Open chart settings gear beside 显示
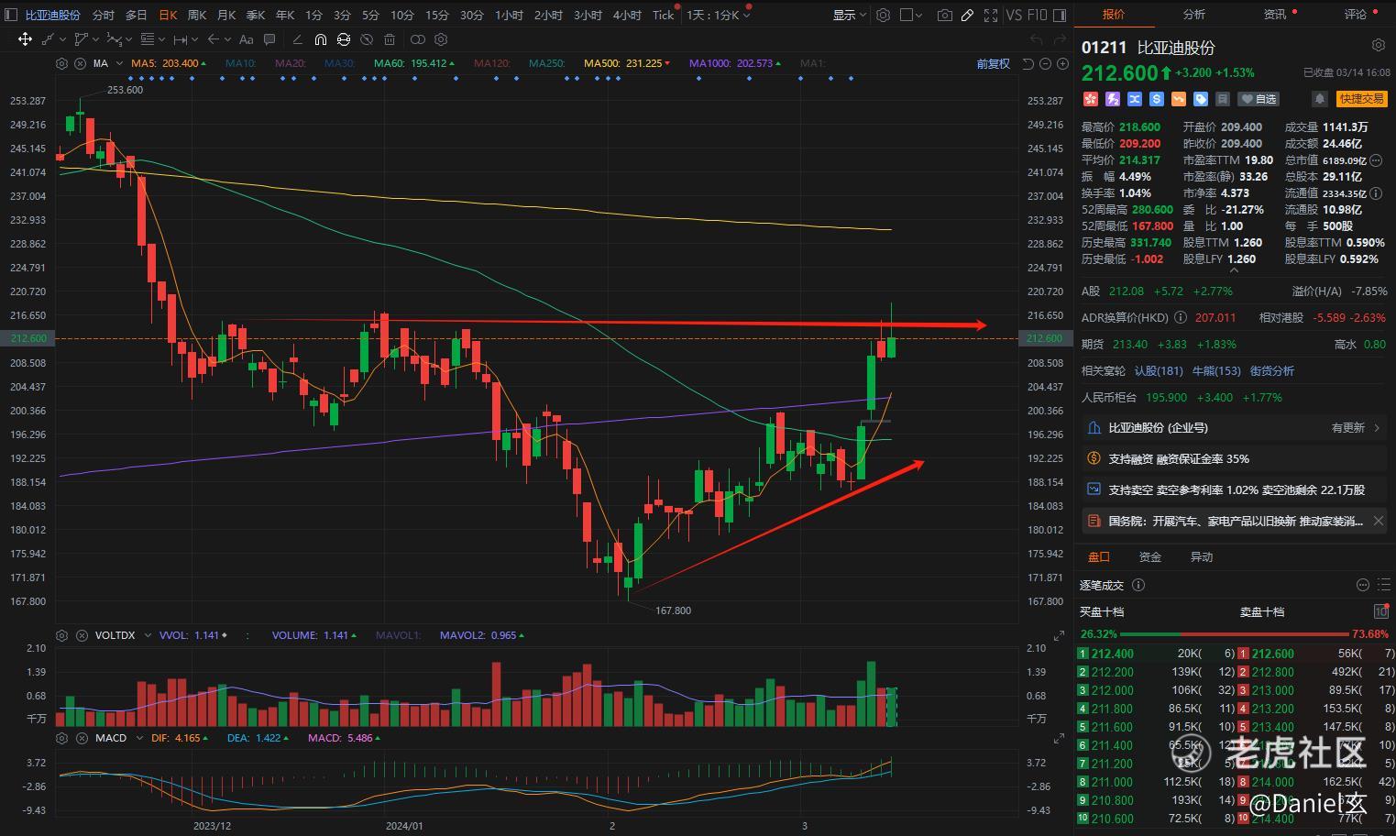Viewport: 1396px width, 836px height. (x=883, y=15)
